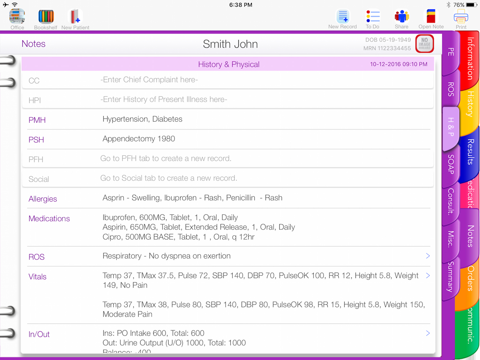Tap the note timestamp 10-12-2016 09:10 PM

pyautogui.click(x=399, y=64)
